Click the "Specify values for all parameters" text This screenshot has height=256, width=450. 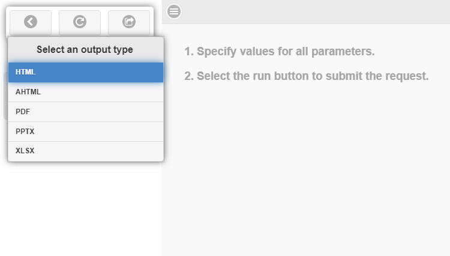pos(280,52)
